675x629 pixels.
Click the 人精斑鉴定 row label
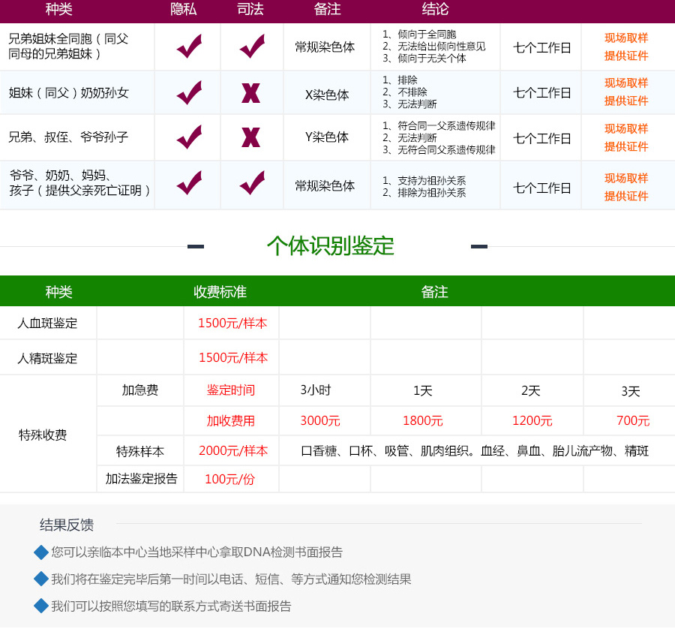[x=47, y=358]
